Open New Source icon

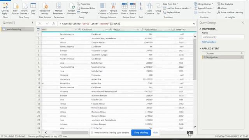[16, 6]
